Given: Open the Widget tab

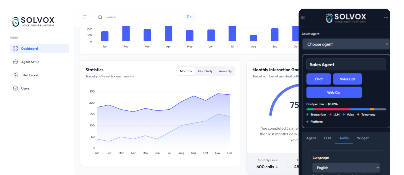Looking at the screenshot, I should pyautogui.click(x=363, y=138).
